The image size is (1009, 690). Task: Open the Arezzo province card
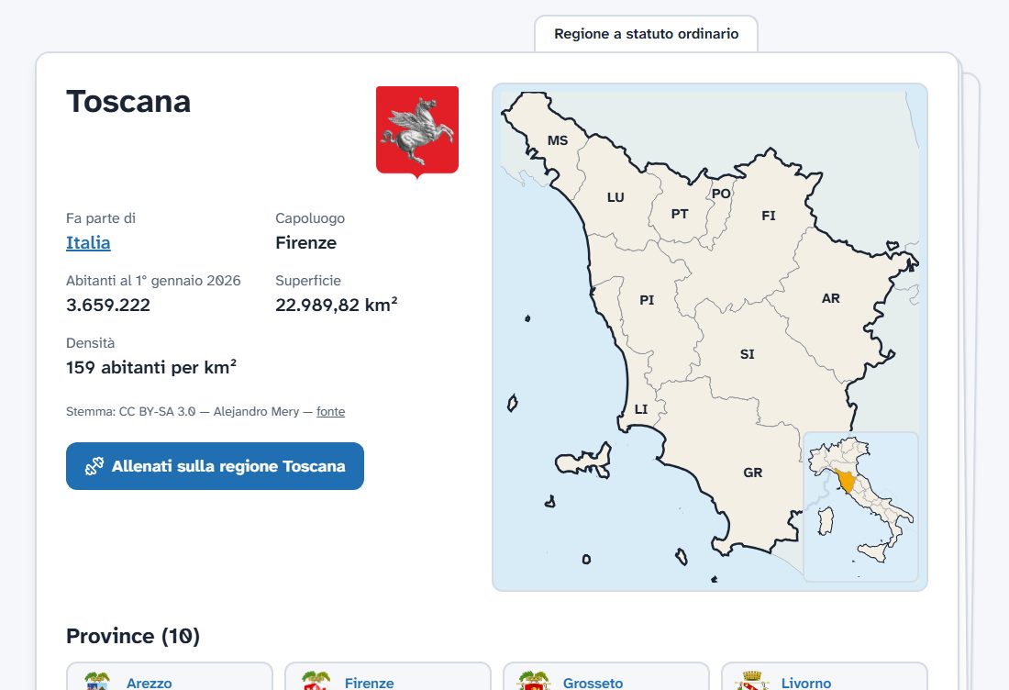pyautogui.click(x=170, y=676)
